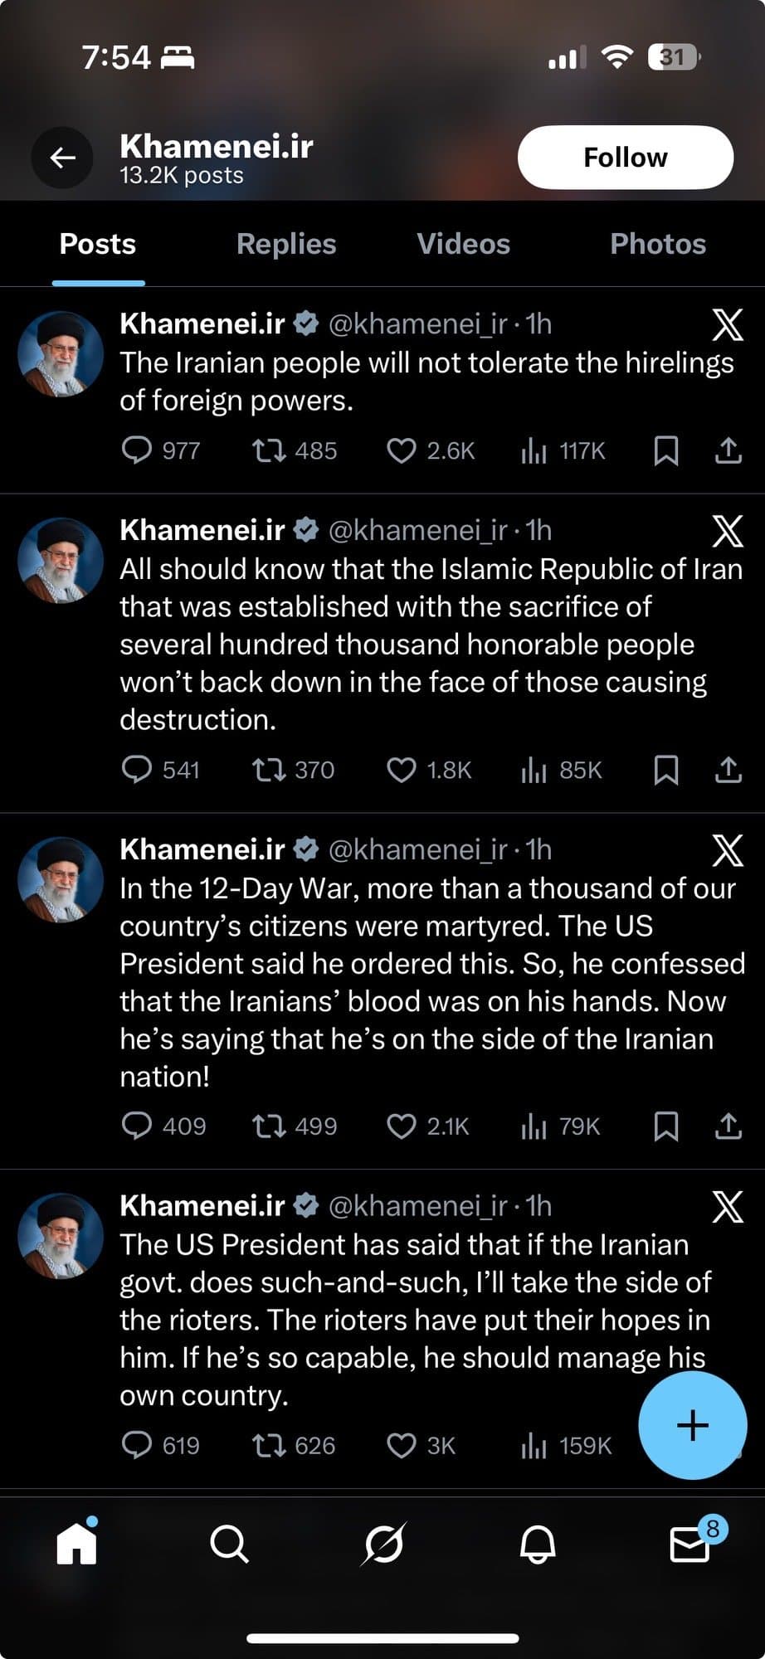Share the 'Islamic Republic of Iran' post
Image resolution: width=765 pixels, height=1659 pixels.
[x=728, y=770]
